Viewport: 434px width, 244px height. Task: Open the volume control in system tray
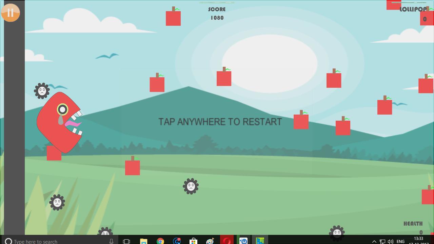pyautogui.click(x=390, y=242)
